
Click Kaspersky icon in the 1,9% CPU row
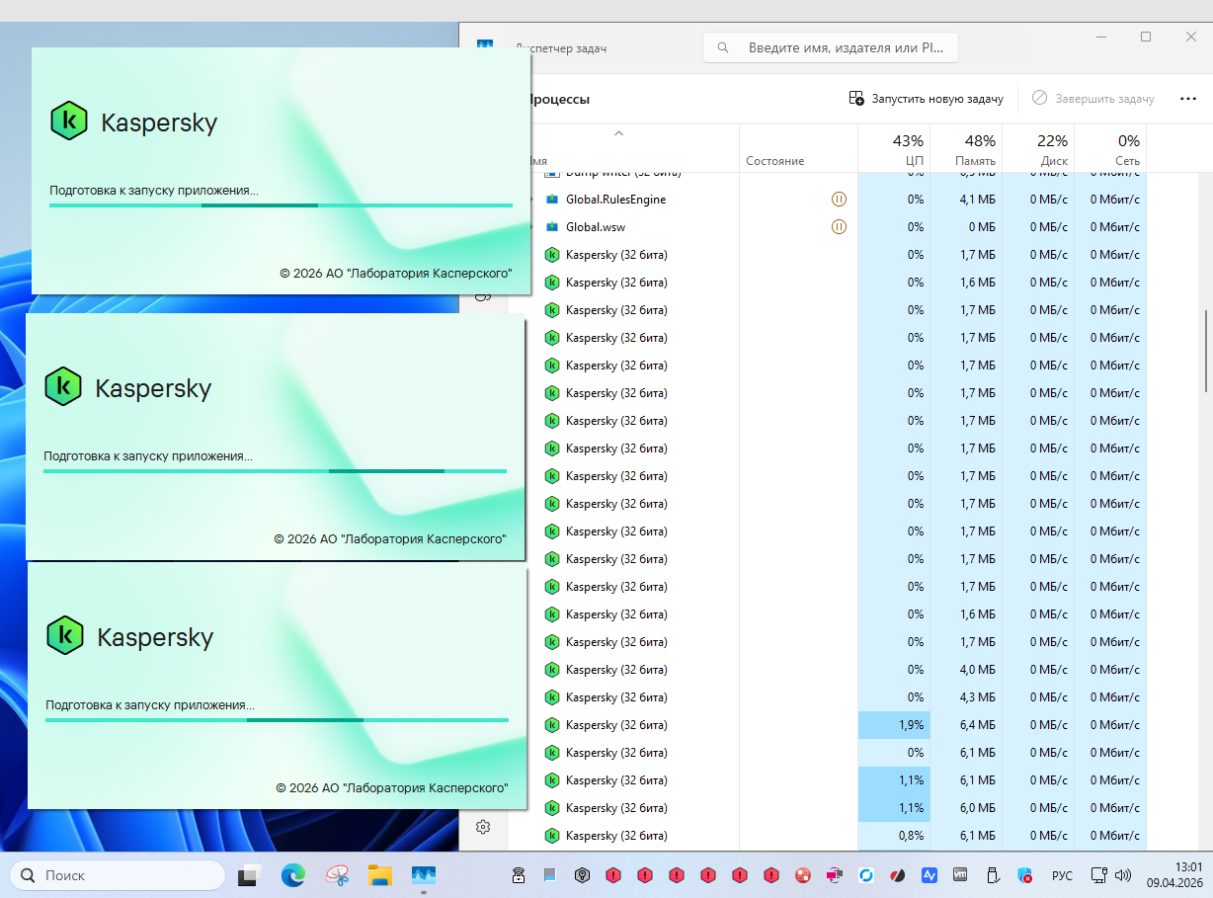point(552,725)
